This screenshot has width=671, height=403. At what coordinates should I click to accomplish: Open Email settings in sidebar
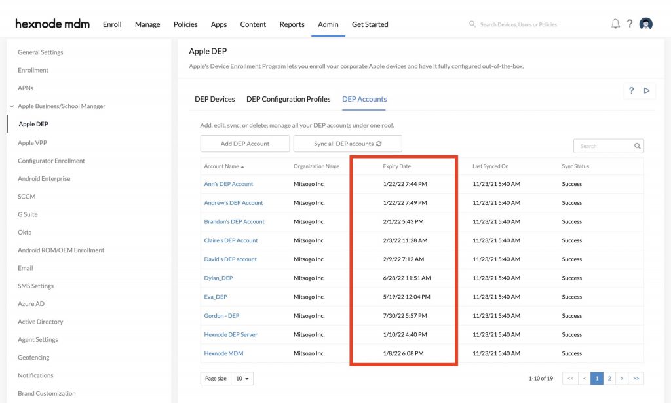[26, 269]
